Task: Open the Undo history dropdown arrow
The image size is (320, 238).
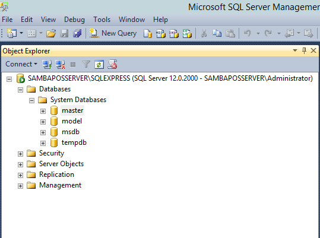Action: (258, 33)
